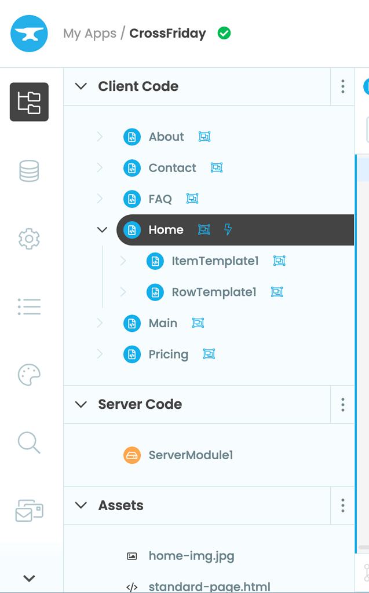Open App Logs using the list sidebar icon
Viewport: 369px width, 593px height.
coord(28,306)
